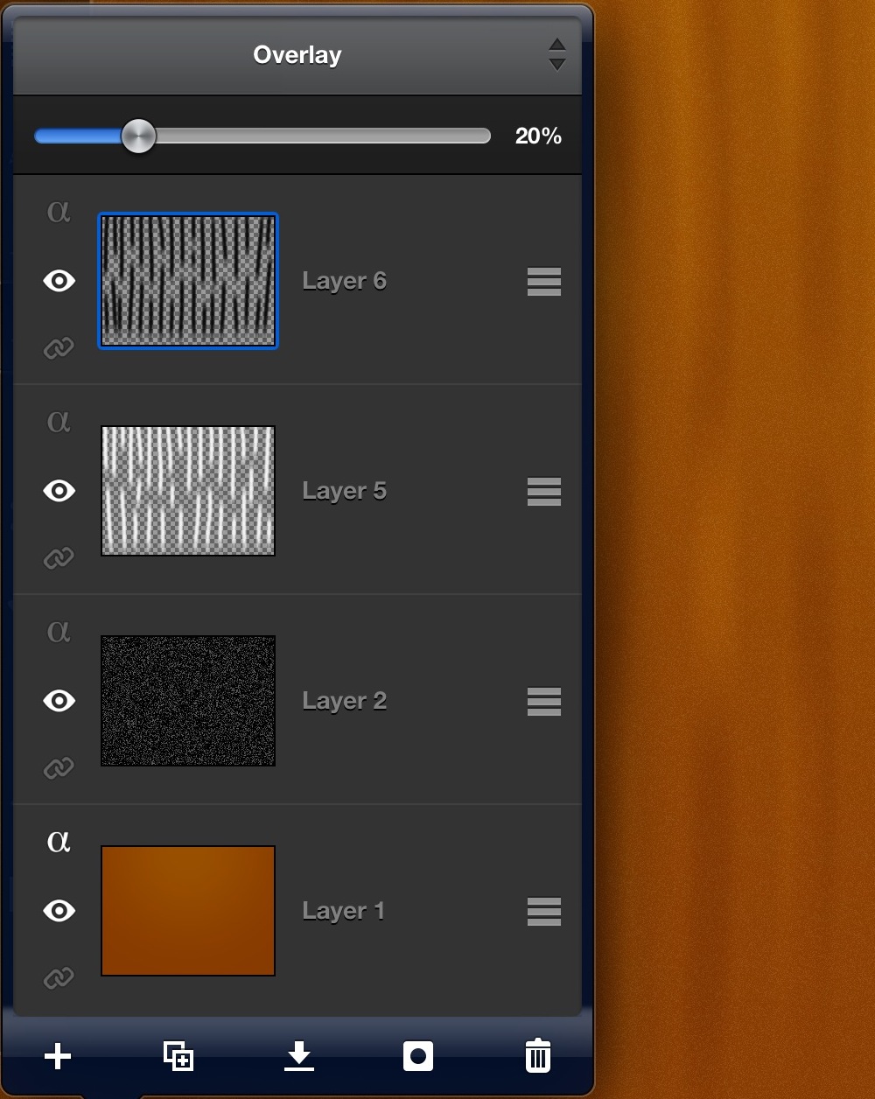
Task: Click the link icon on Layer 5
Action: click(59, 558)
